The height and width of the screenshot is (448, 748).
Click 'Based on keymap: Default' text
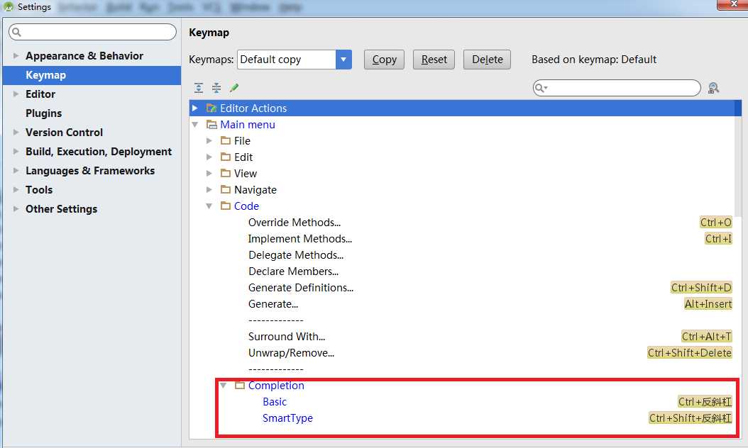click(x=594, y=60)
